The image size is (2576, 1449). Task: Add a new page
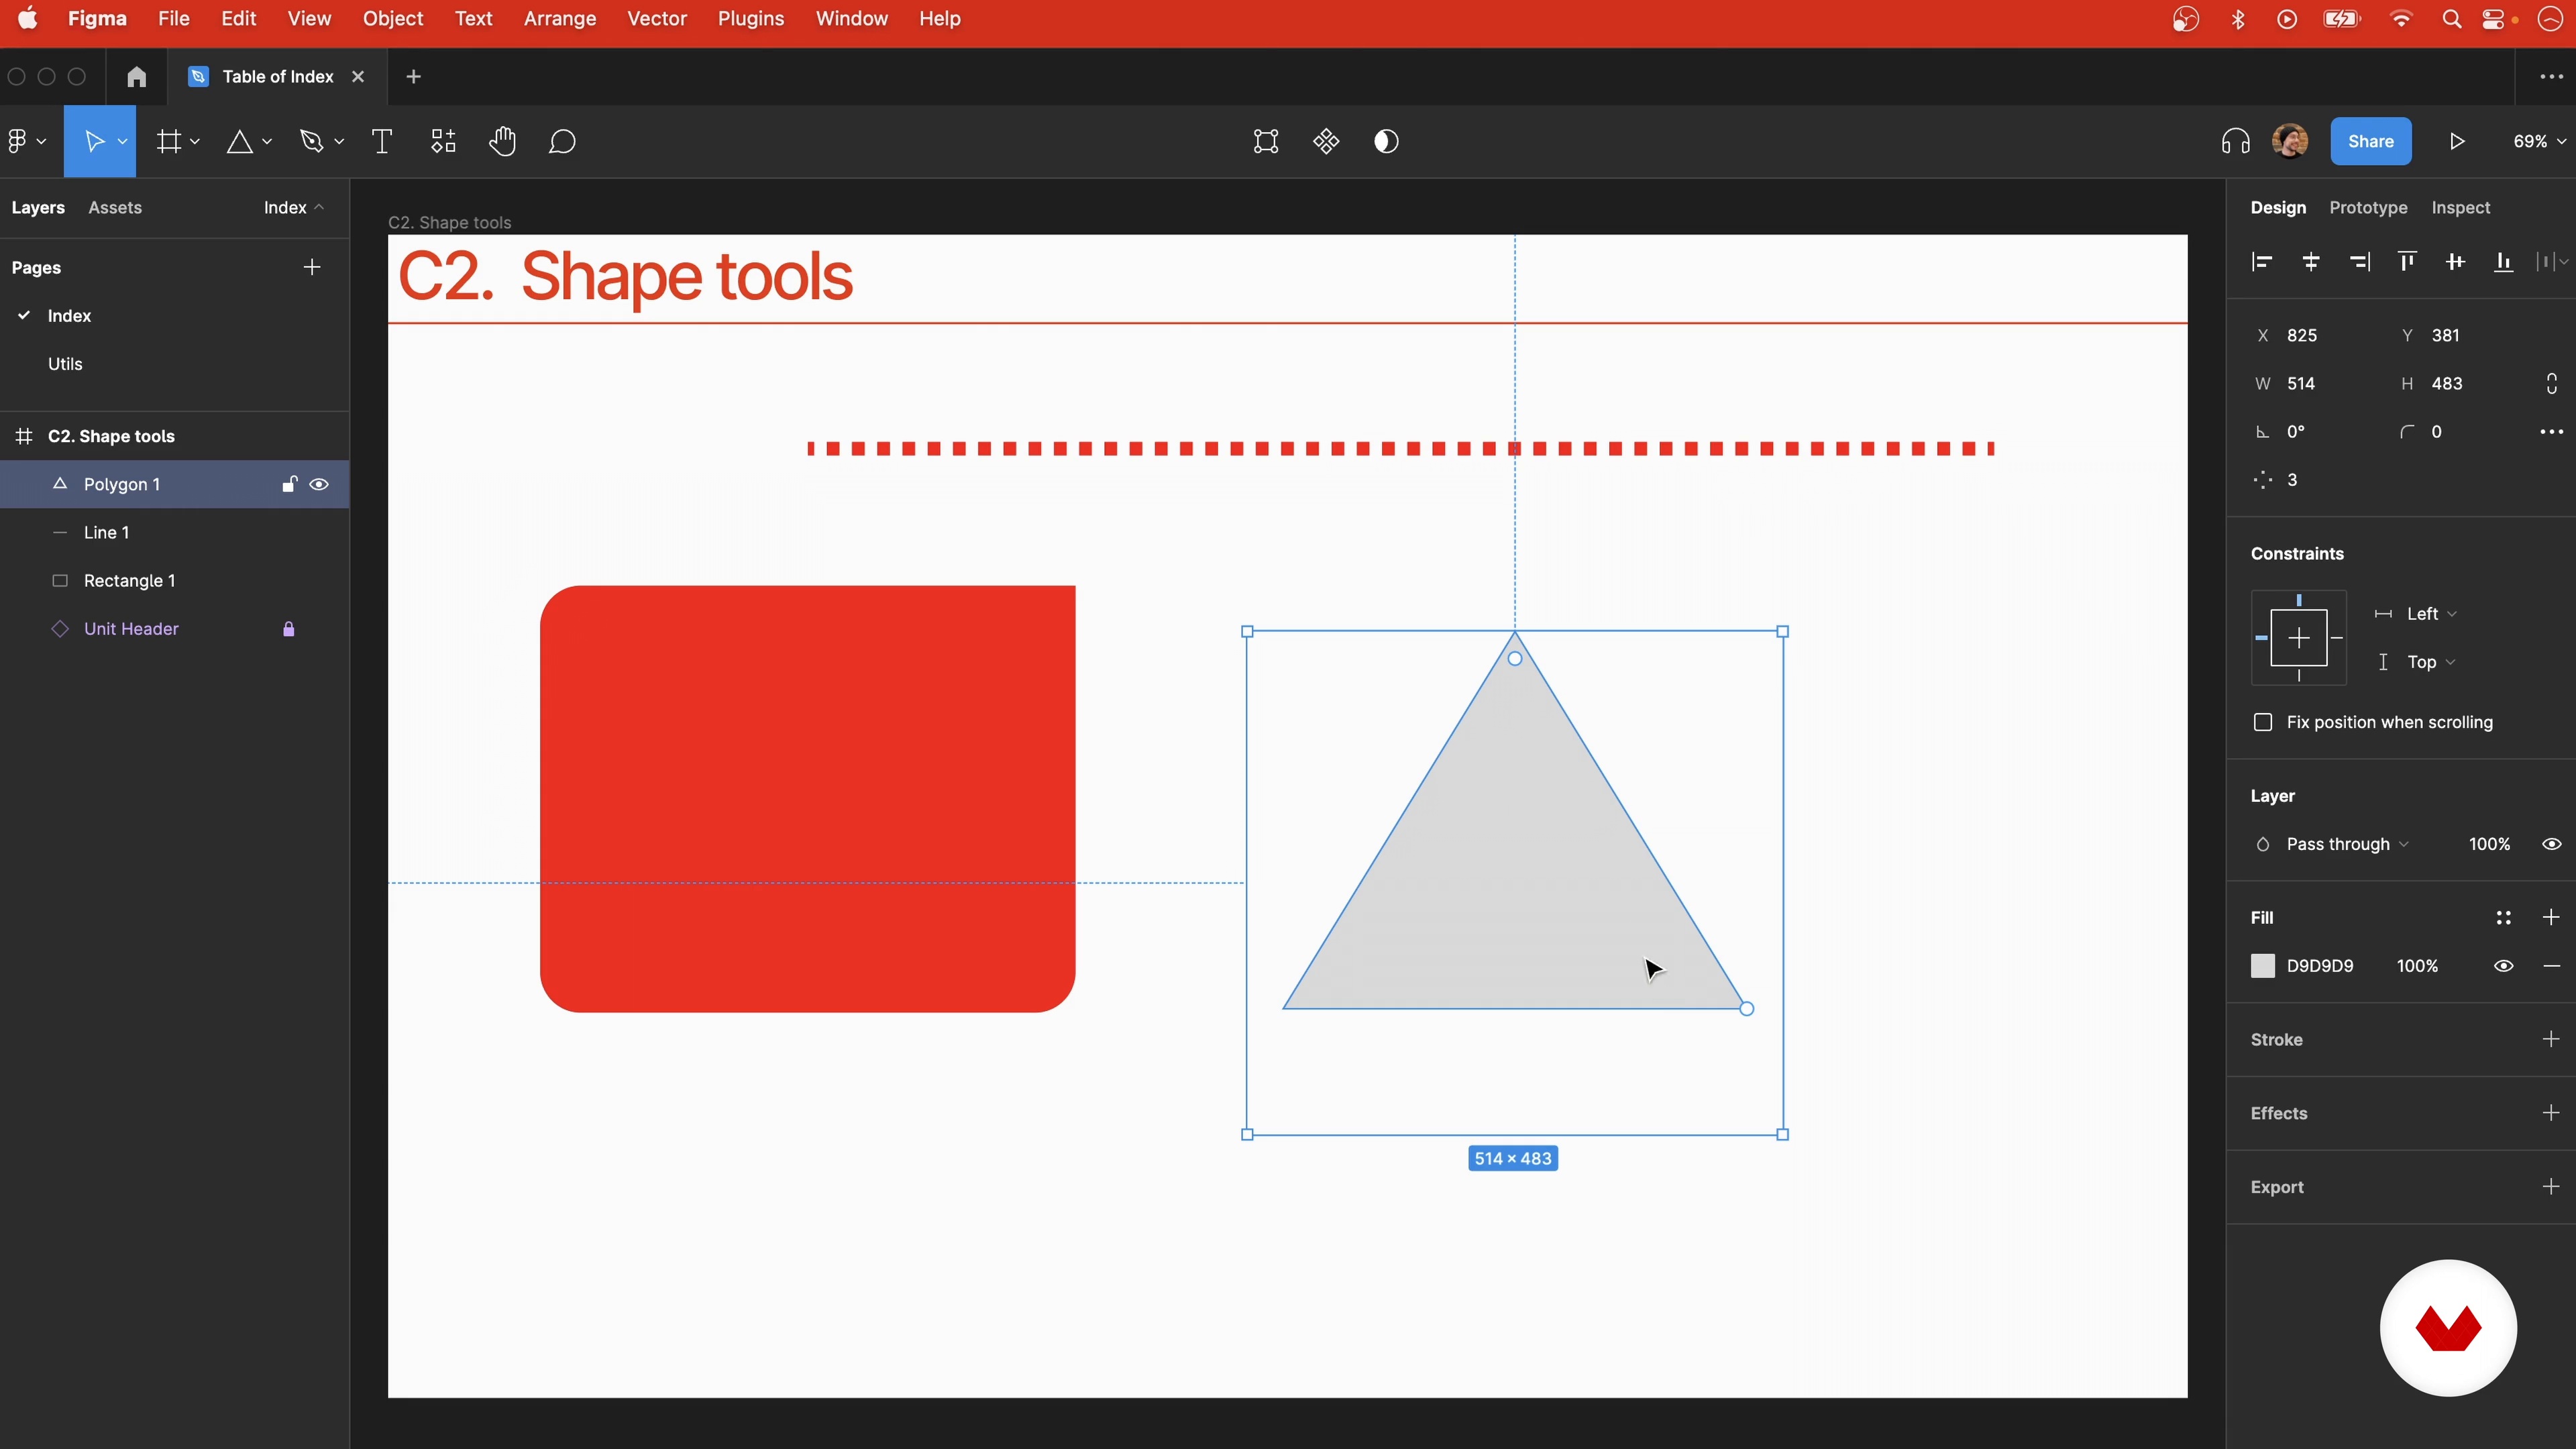point(312,267)
